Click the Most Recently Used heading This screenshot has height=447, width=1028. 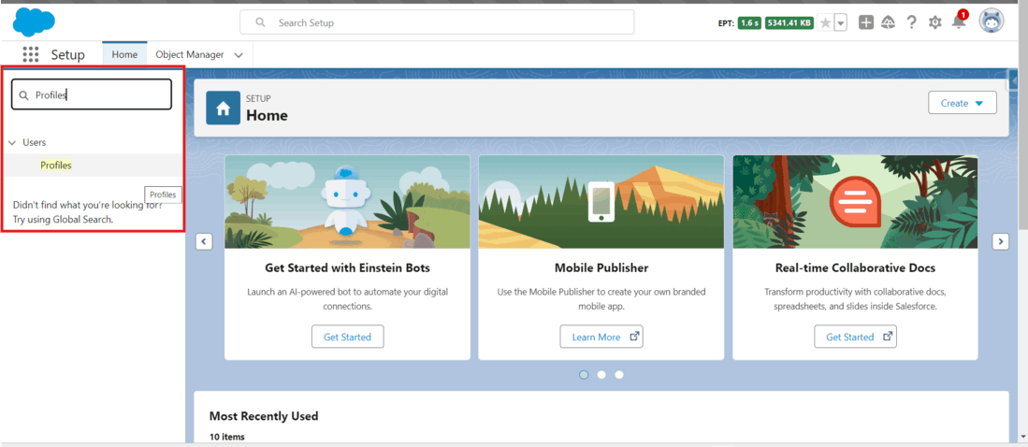pyautogui.click(x=264, y=416)
